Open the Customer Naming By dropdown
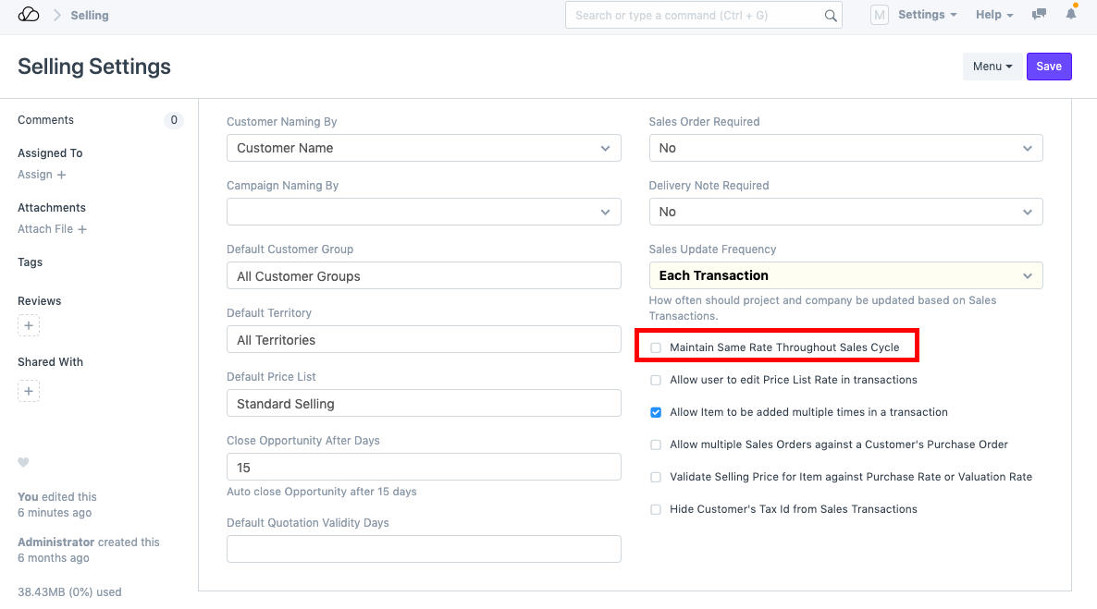The height and width of the screenshot is (609, 1097). [x=424, y=148]
